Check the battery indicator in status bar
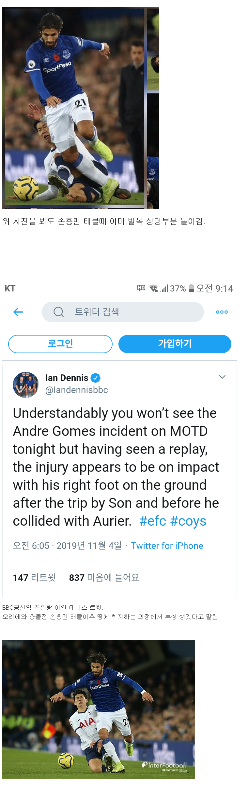 tap(192, 288)
